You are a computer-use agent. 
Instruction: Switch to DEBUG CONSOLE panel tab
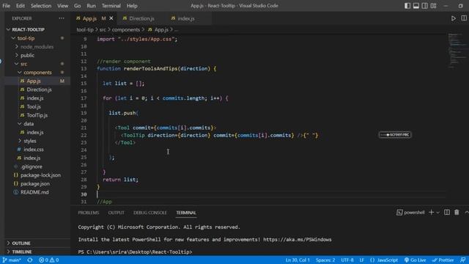pos(149,213)
